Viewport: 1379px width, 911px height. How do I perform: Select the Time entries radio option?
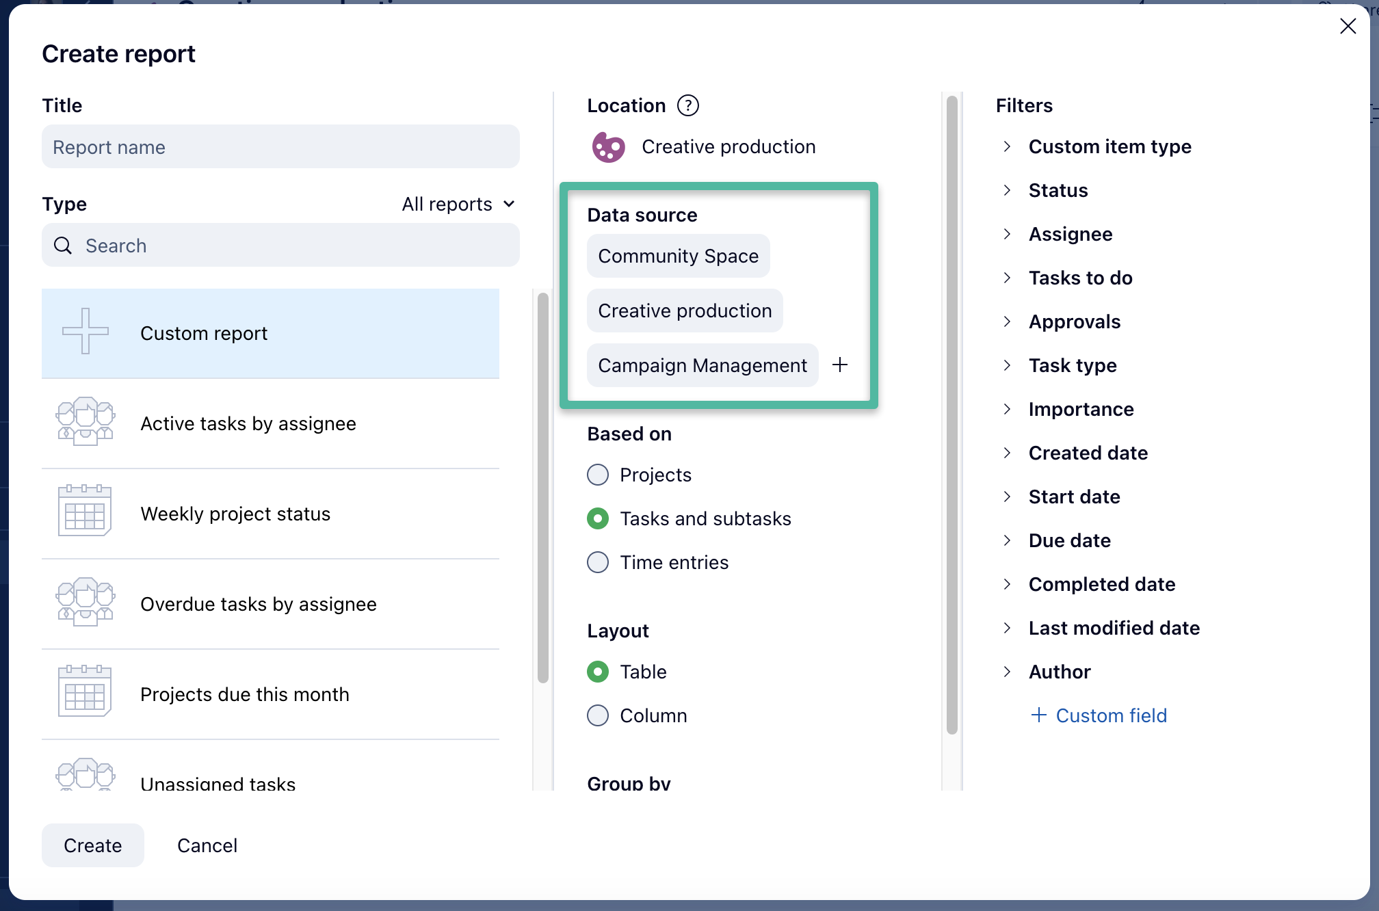[598, 562]
